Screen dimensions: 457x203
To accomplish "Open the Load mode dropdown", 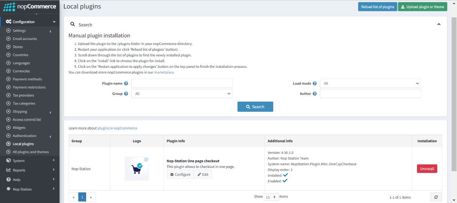I will (x=370, y=83).
